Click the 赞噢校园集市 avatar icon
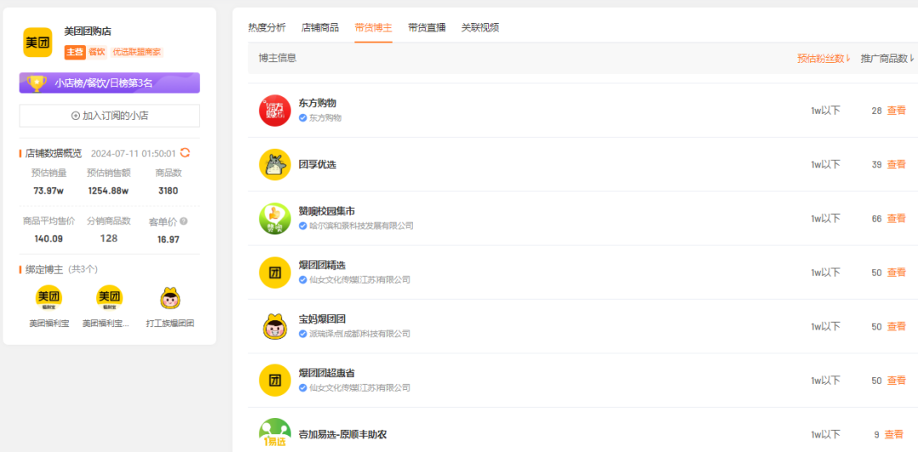918x452 pixels. click(x=275, y=218)
